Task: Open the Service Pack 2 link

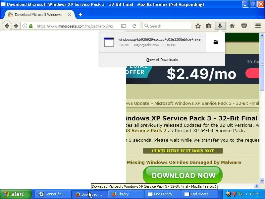Action: pyautogui.click(x=146, y=130)
